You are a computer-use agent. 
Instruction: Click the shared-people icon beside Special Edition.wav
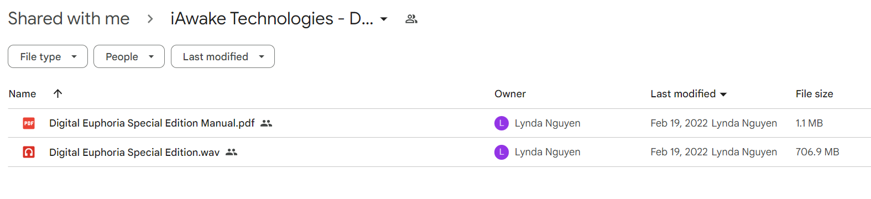tap(232, 152)
